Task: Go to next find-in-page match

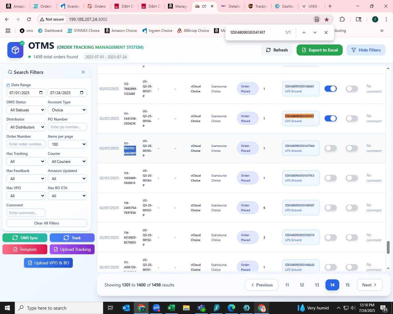Action: [x=315, y=33]
